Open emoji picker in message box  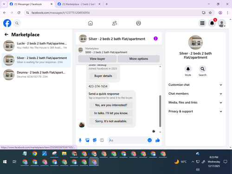coord(149,140)
